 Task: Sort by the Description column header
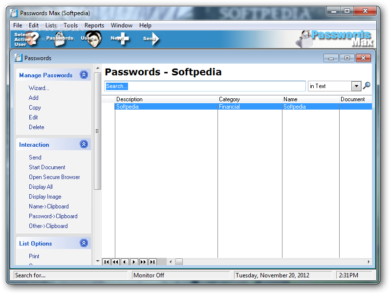click(166, 99)
